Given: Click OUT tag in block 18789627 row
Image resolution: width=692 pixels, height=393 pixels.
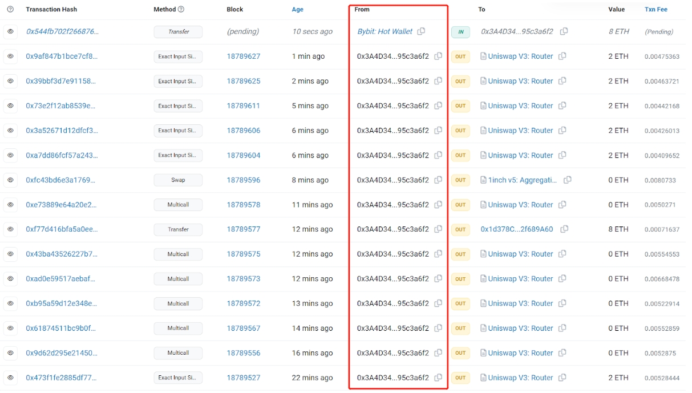Looking at the screenshot, I should pyautogui.click(x=460, y=56).
